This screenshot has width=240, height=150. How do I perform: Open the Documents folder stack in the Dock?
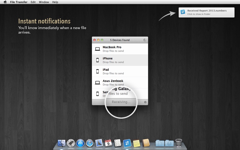point(160,143)
